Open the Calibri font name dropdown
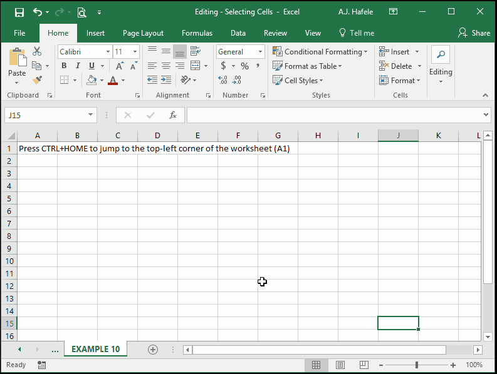The height and width of the screenshot is (374, 497). click(x=108, y=51)
